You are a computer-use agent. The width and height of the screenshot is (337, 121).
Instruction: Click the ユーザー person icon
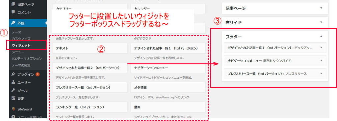[13, 82]
